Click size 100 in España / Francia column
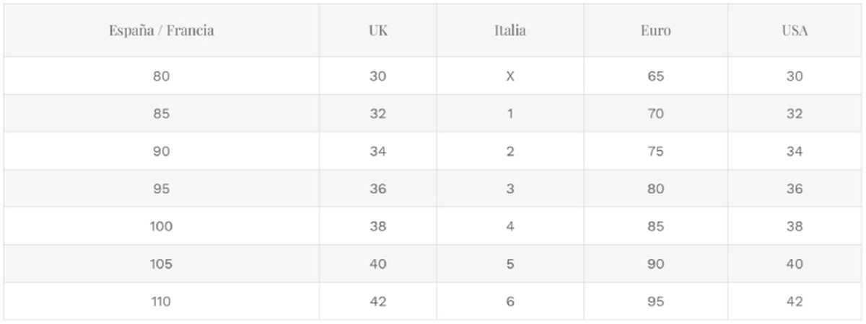 [161, 227]
